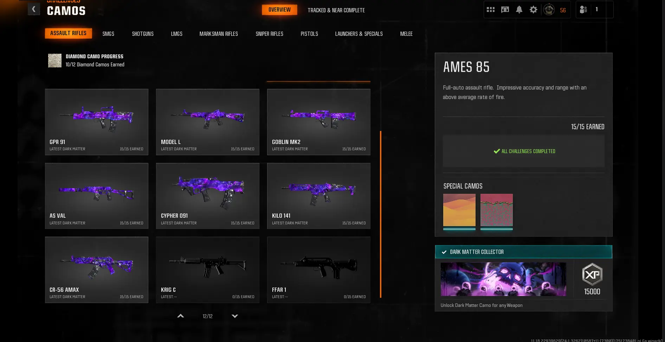Click the party count number 1
This screenshot has width=665, height=342.
pyautogui.click(x=596, y=9)
